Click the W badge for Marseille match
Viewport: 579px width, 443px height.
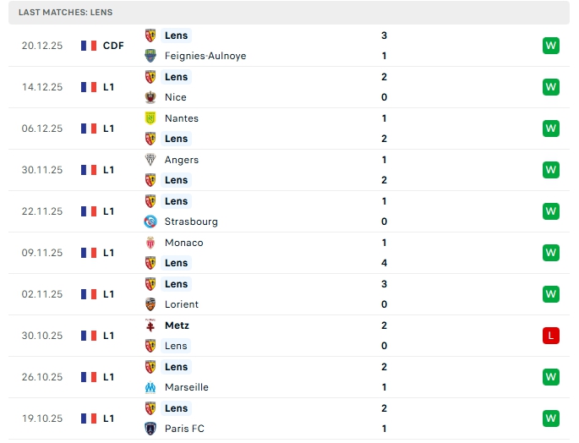551,377
